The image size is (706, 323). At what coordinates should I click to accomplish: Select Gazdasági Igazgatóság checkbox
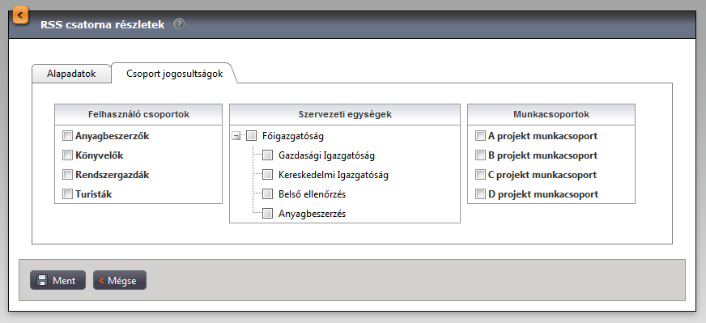268,155
